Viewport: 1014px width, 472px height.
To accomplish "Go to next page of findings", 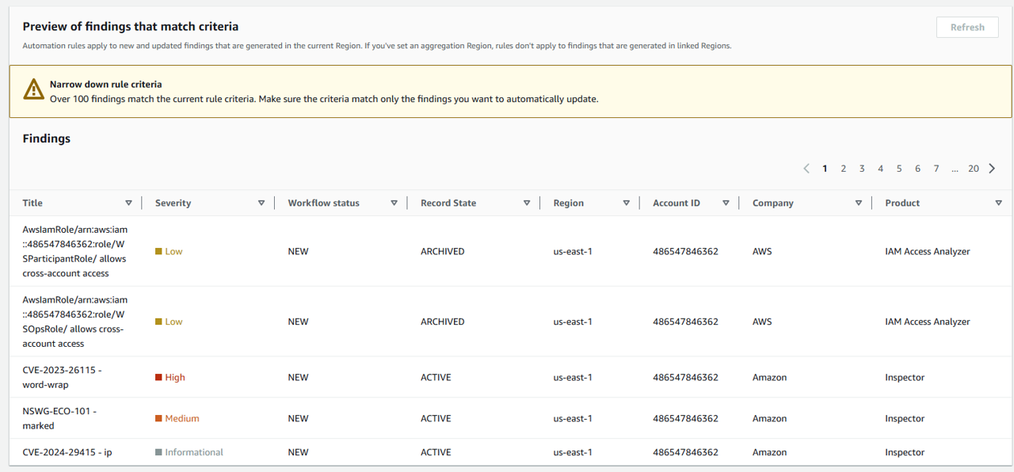I will (992, 169).
